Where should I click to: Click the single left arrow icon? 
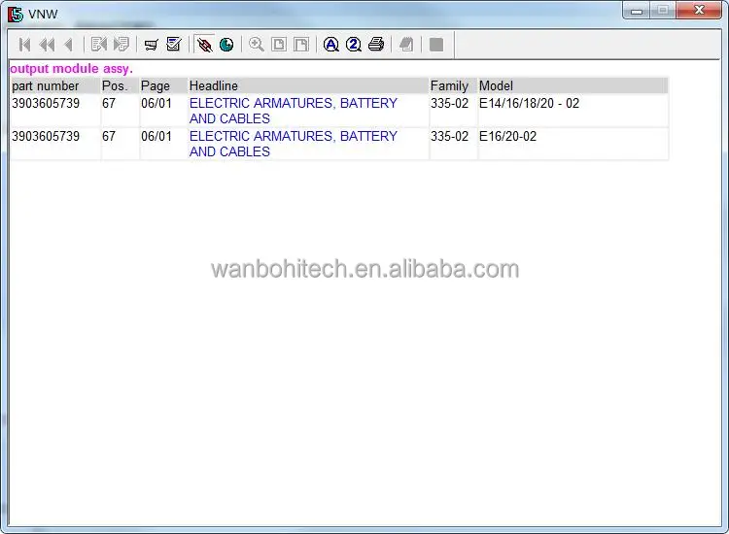pyautogui.click(x=68, y=45)
